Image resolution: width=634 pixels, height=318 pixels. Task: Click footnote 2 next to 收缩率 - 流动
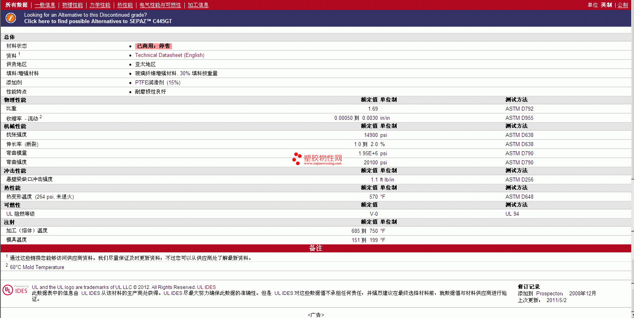pyautogui.click(x=41, y=117)
